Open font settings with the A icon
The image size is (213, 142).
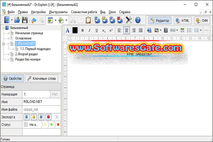[67, 30]
